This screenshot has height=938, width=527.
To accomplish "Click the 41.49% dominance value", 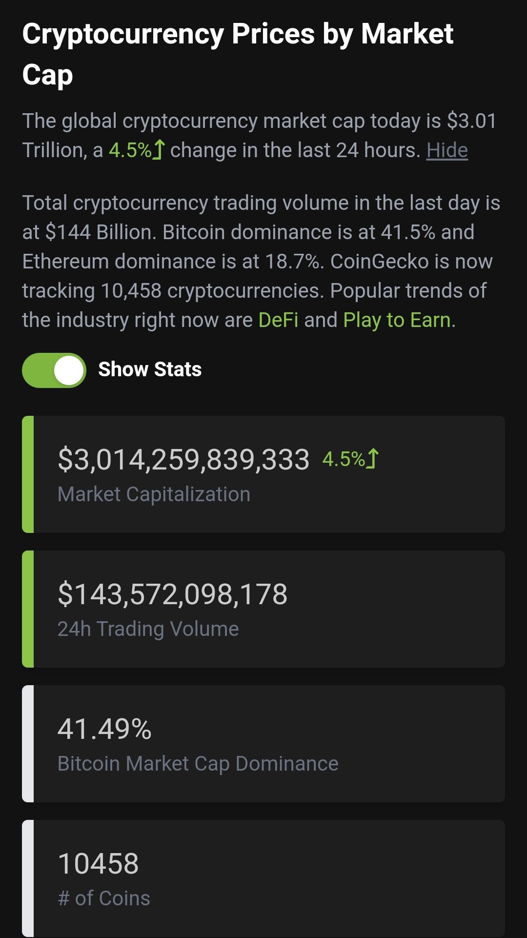I will [104, 729].
